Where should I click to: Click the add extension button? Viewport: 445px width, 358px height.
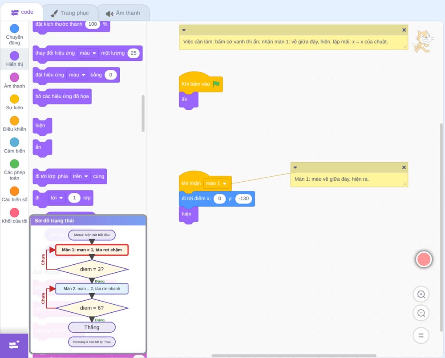coord(14,345)
